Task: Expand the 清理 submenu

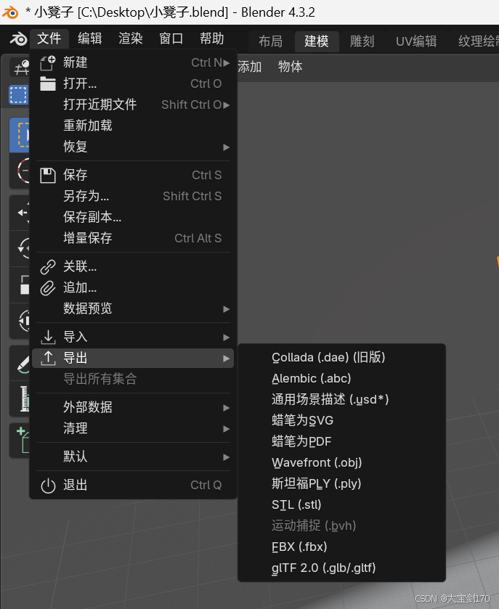Action: pyautogui.click(x=133, y=429)
